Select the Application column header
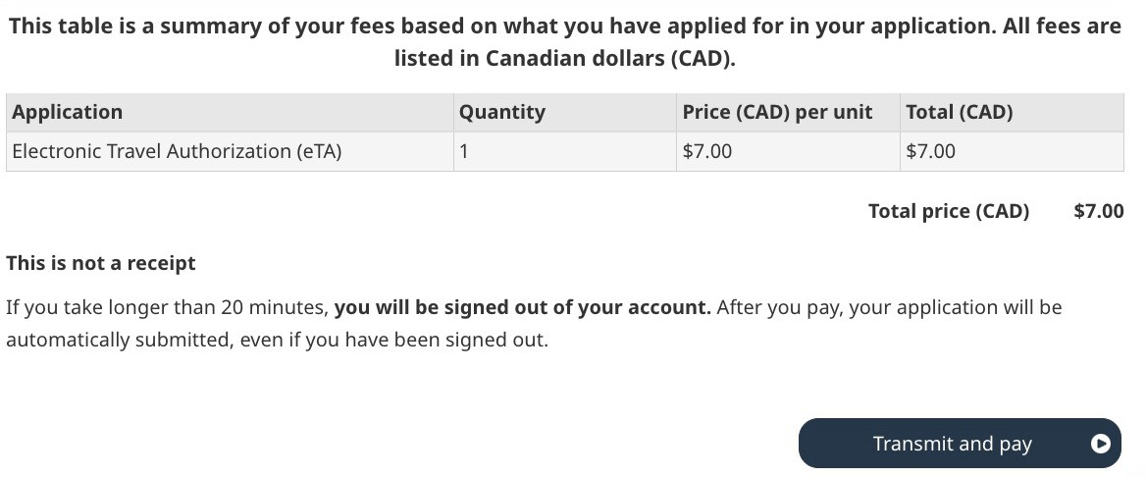The image size is (1146, 477). point(68,112)
